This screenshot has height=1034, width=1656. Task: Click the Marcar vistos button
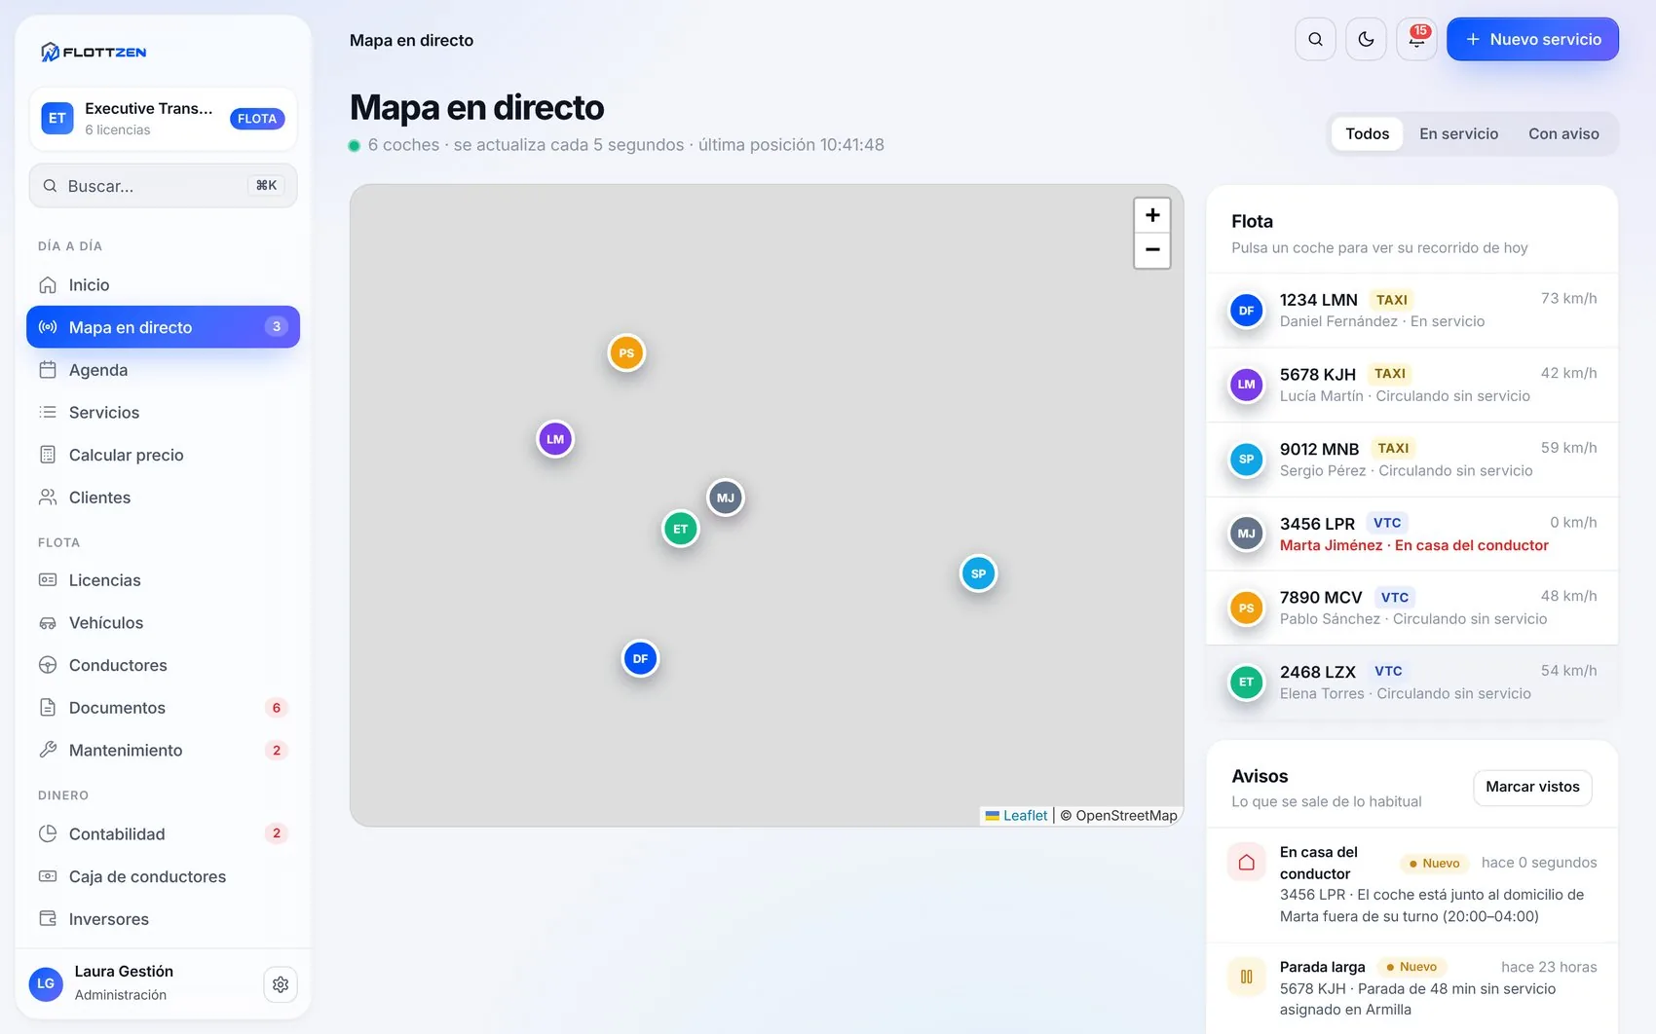click(x=1532, y=787)
